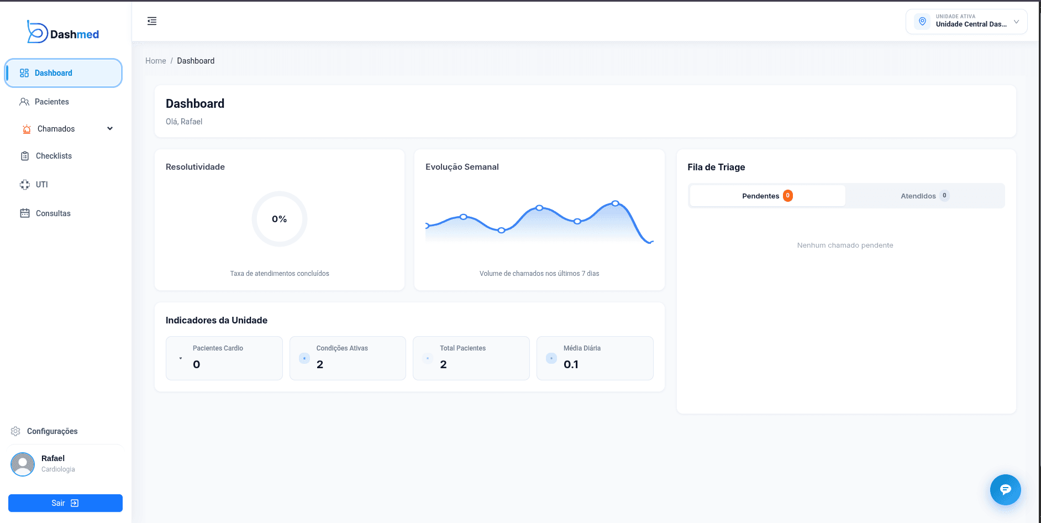Click the 'Resolutividade' title
Viewport: 1041px width, 523px height.
[x=195, y=167]
